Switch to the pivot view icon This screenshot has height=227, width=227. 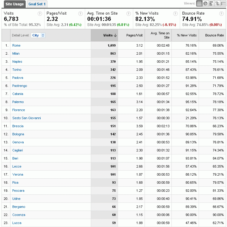(223, 4)
